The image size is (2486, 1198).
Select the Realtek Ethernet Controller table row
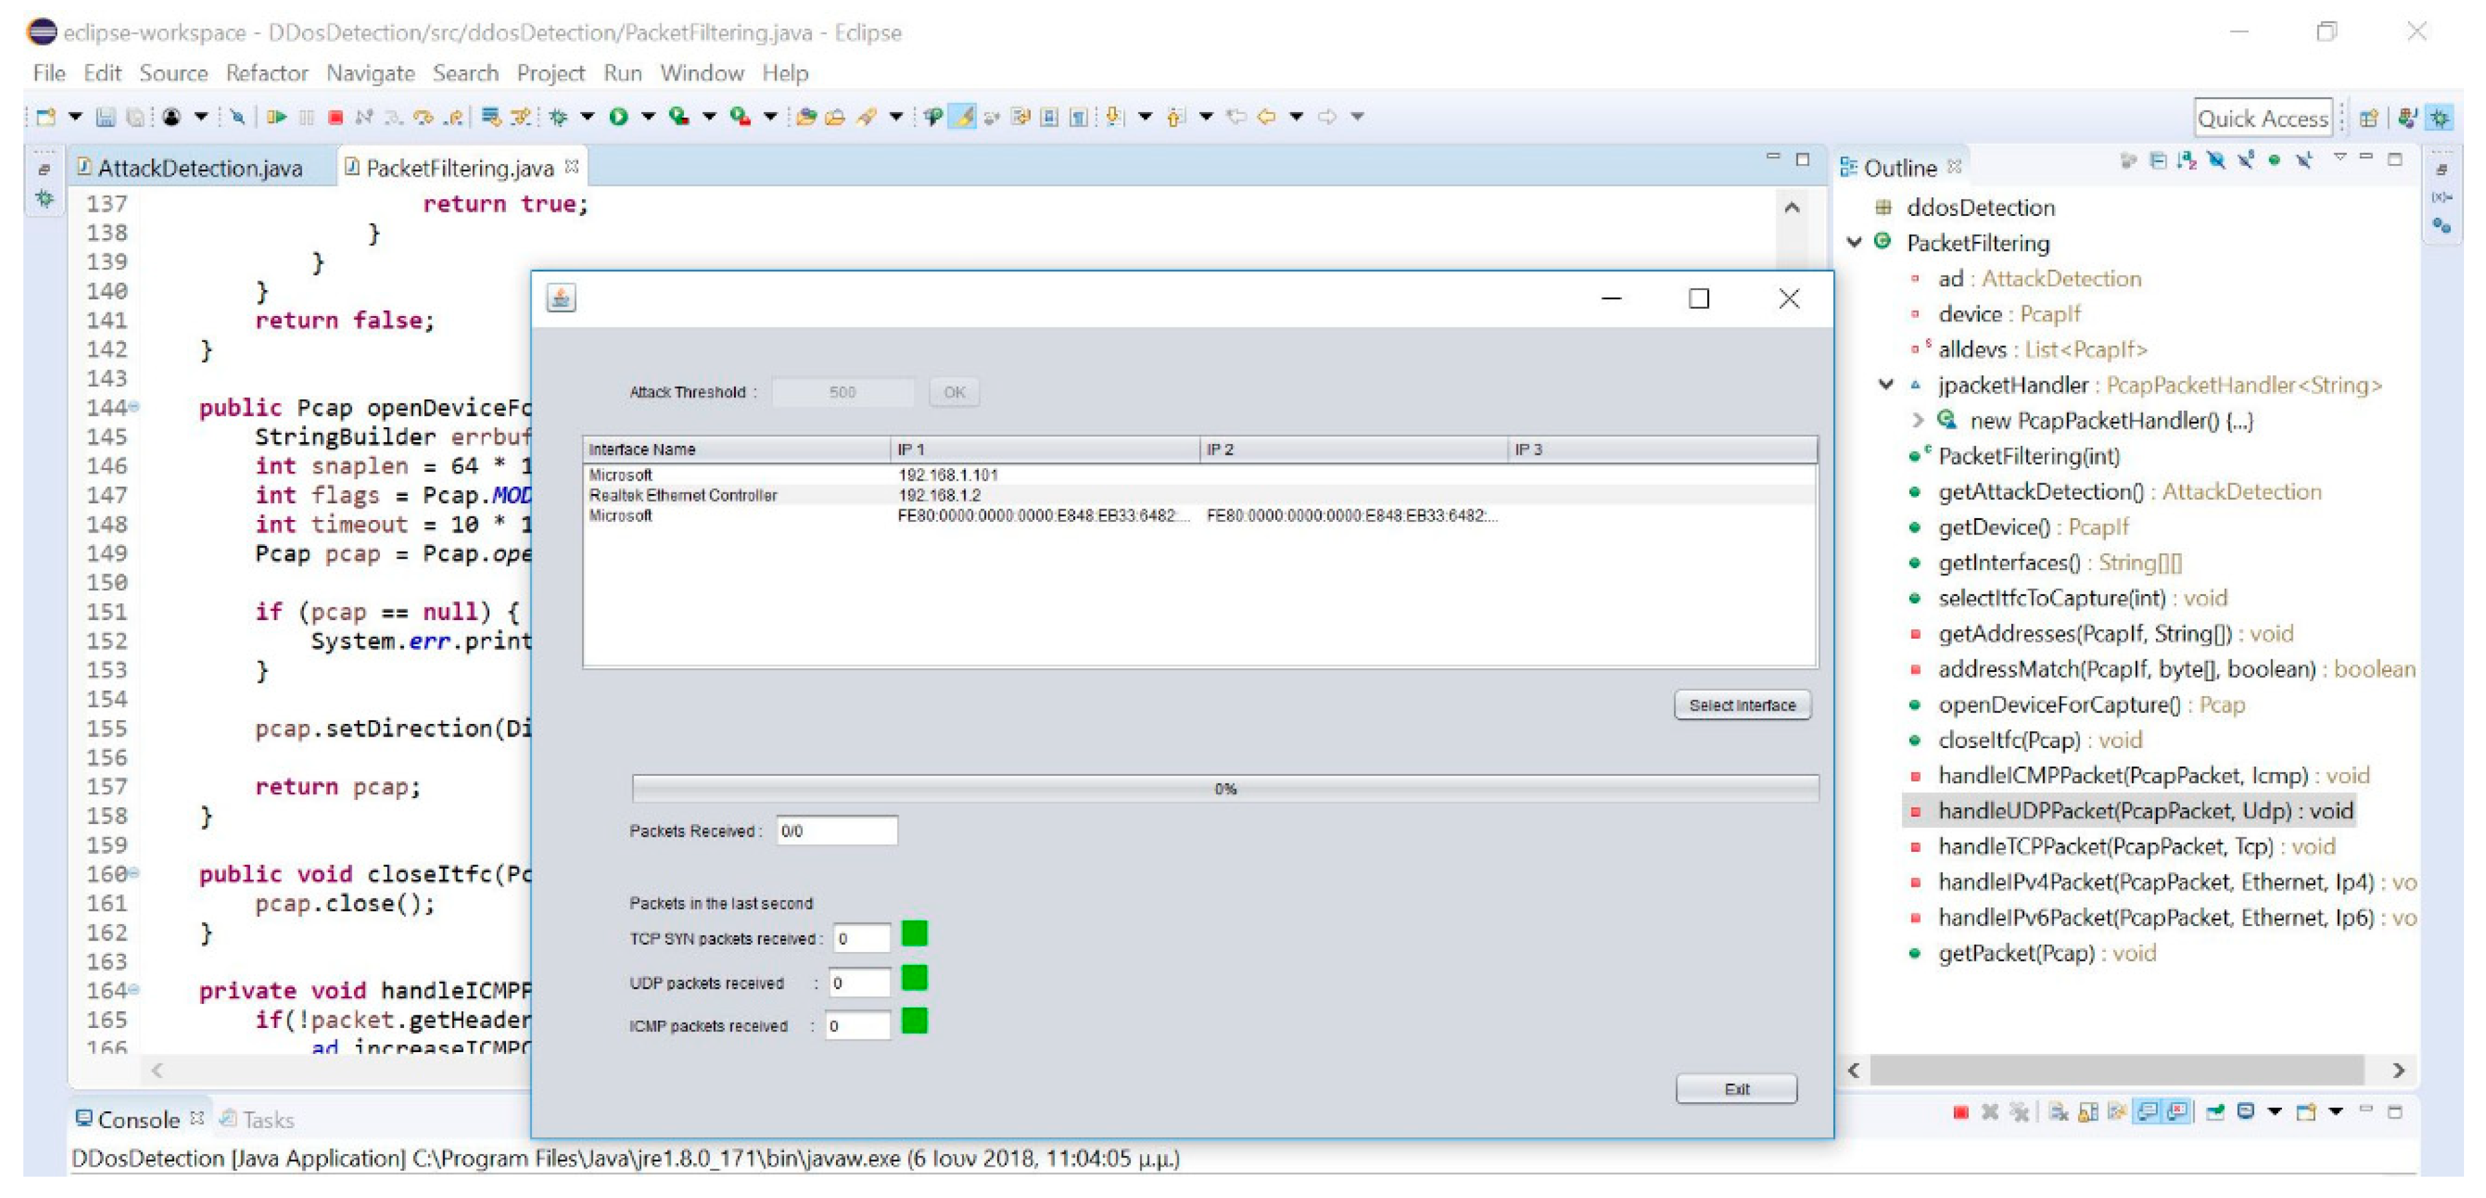pyautogui.click(x=683, y=495)
